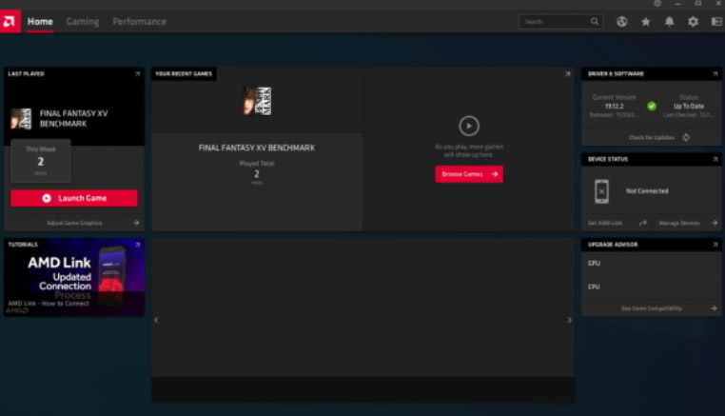725x416 pixels.
Task: Click Check for Updates
Action: [652, 137]
